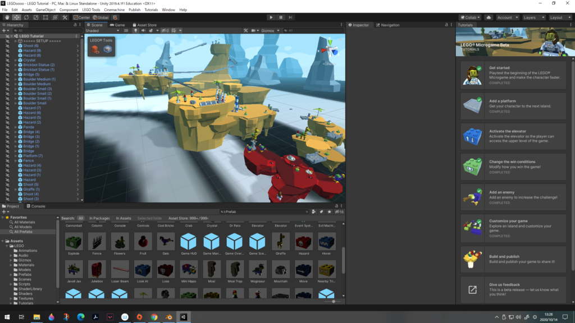575x323 pixels.
Task: Search by type in Project panel
Action: point(313,211)
